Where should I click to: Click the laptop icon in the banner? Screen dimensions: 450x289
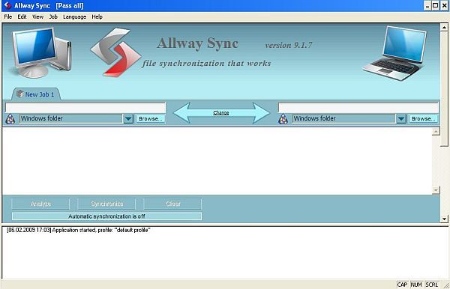click(x=395, y=53)
